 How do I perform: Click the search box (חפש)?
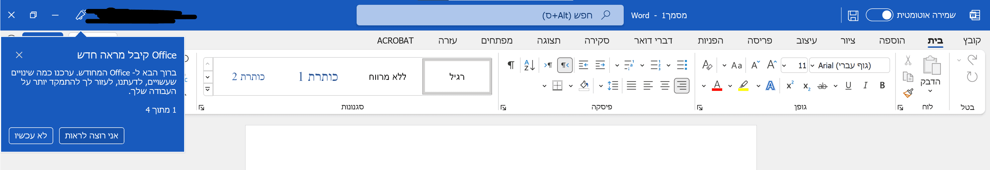(x=490, y=16)
